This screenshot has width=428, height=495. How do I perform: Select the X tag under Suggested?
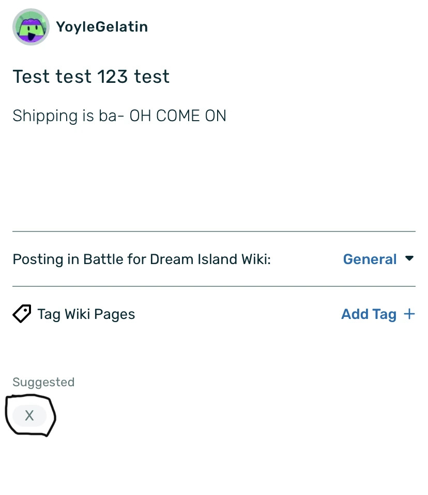(x=29, y=415)
